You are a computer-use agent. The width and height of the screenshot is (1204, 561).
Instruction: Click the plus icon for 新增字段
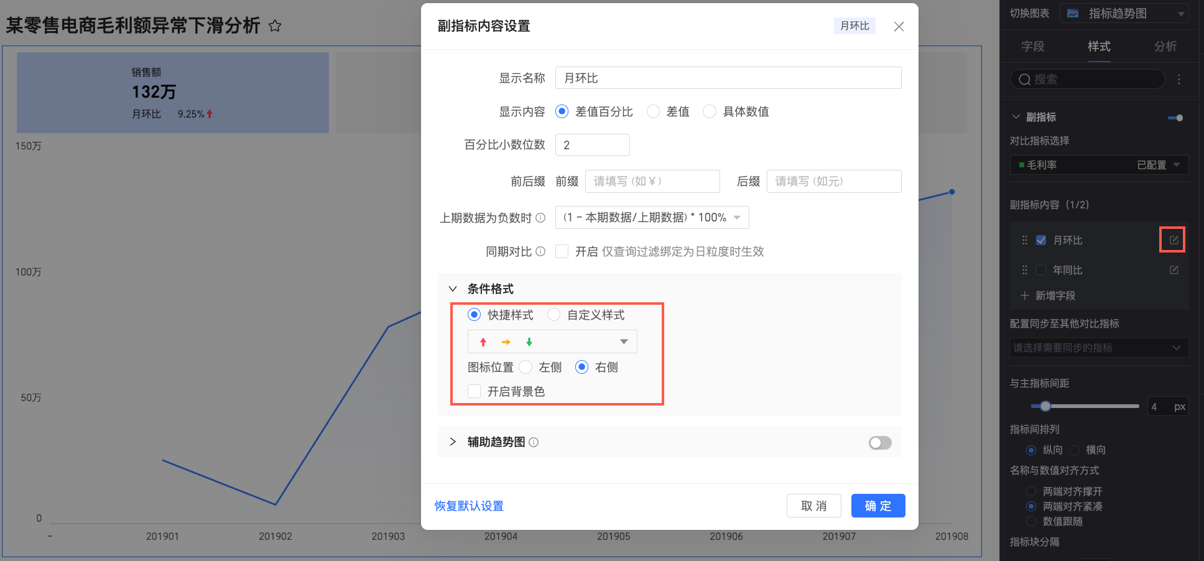(x=1024, y=295)
